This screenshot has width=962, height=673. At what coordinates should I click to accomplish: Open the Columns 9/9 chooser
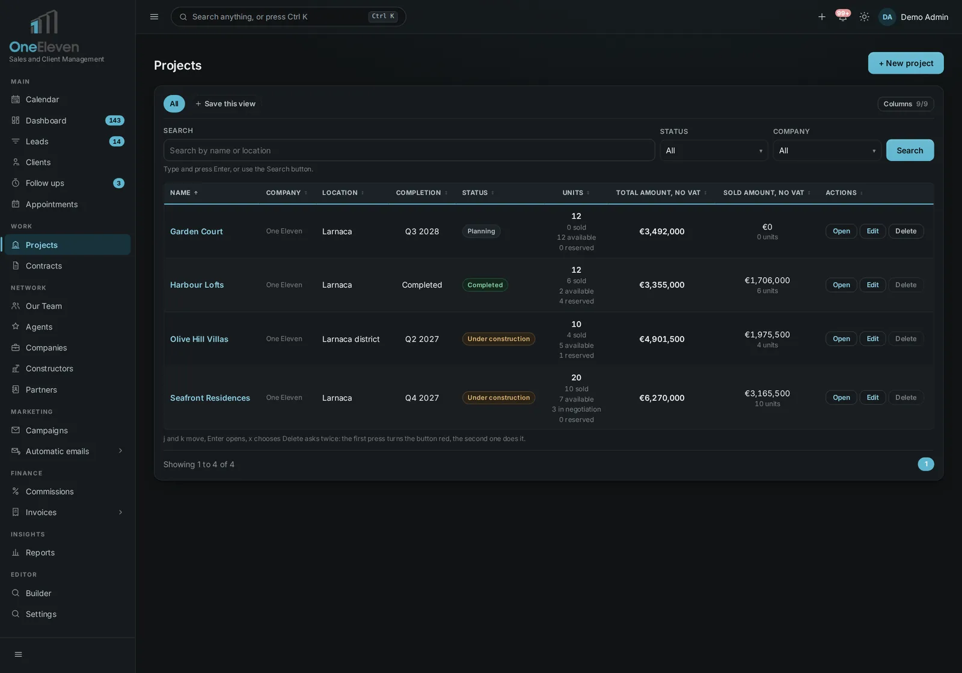(905, 104)
